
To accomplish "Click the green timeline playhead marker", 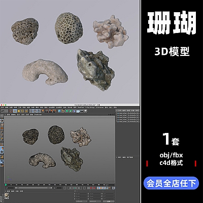I will [x=6, y=185].
